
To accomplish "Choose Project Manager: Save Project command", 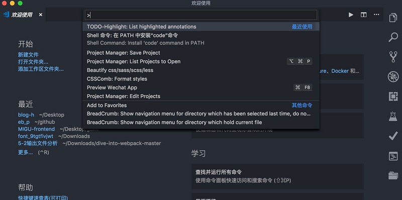I will click(x=201, y=53).
